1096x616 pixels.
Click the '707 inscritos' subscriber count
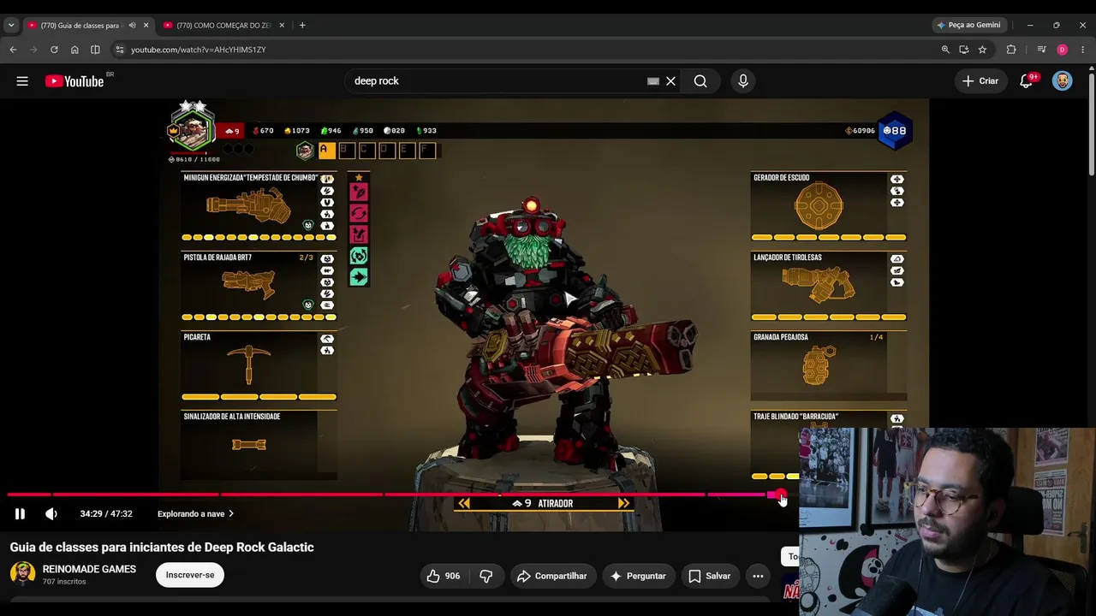click(x=64, y=582)
